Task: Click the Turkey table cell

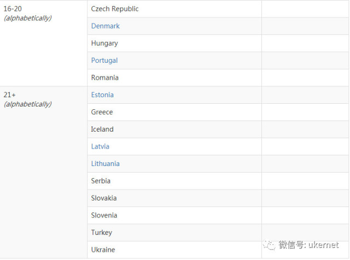Action: [102, 233]
